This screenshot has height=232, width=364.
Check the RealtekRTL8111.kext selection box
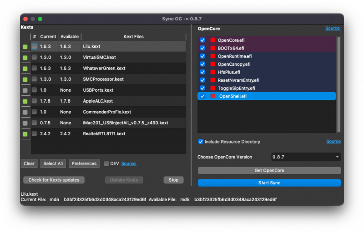click(x=34, y=133)
